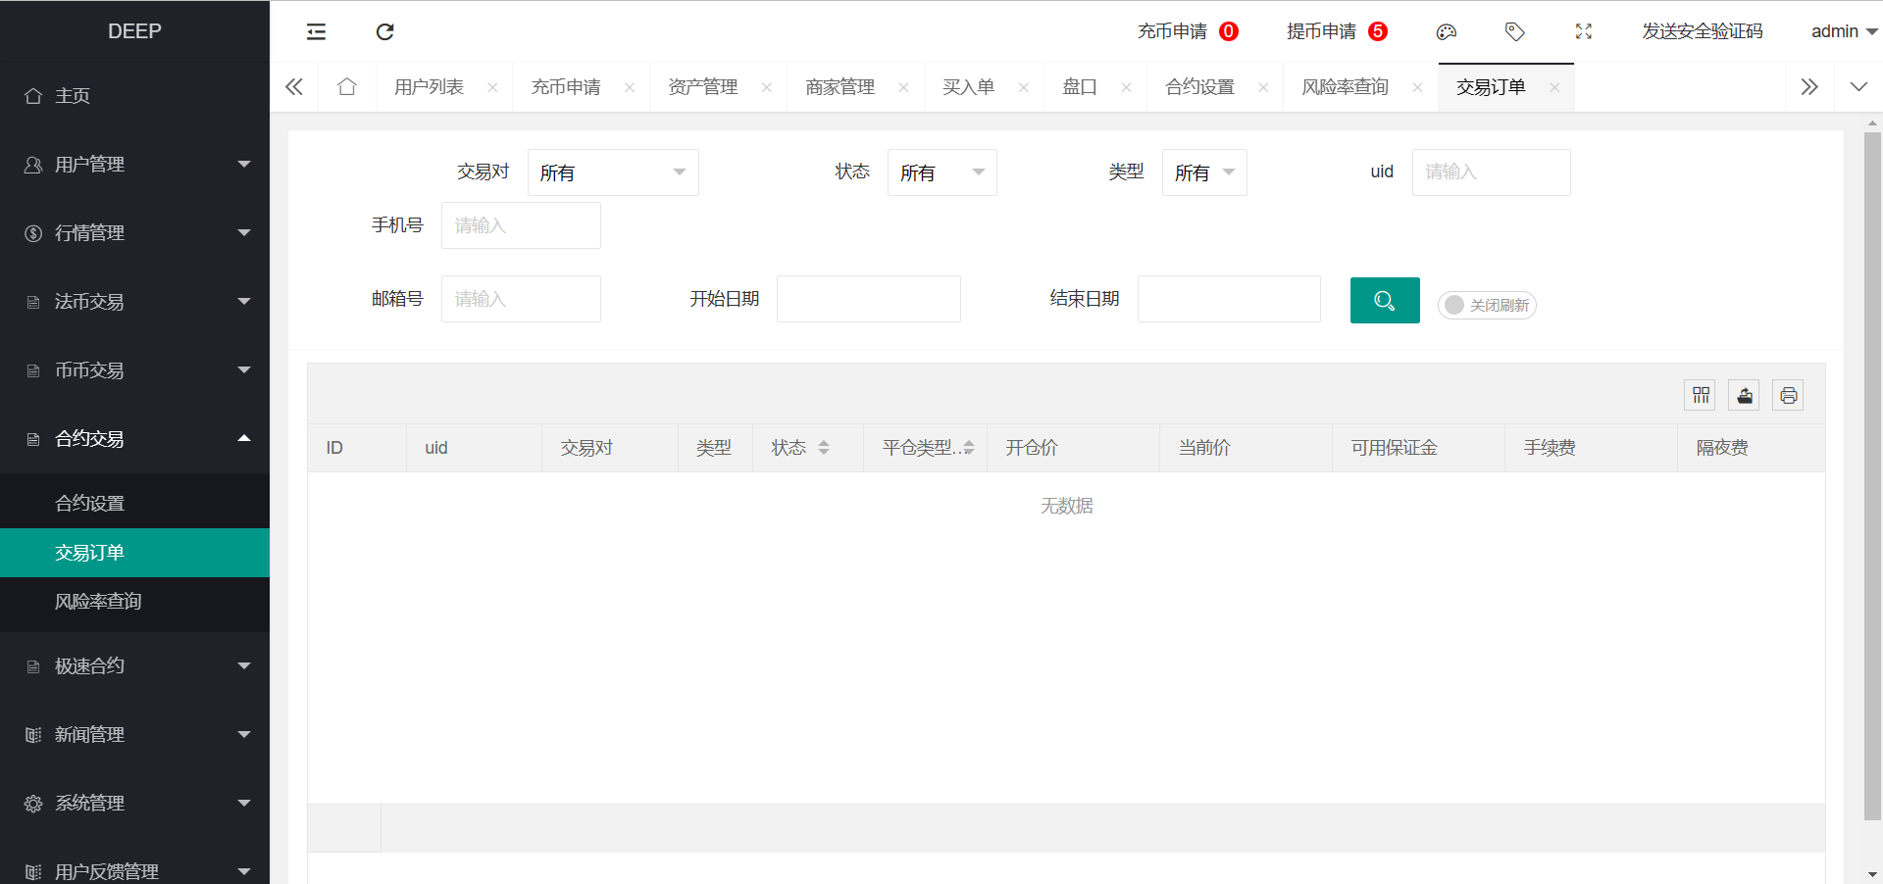Refresh the page with reload icon
The image size is (1883, 884).
click(x=384, y=31)
